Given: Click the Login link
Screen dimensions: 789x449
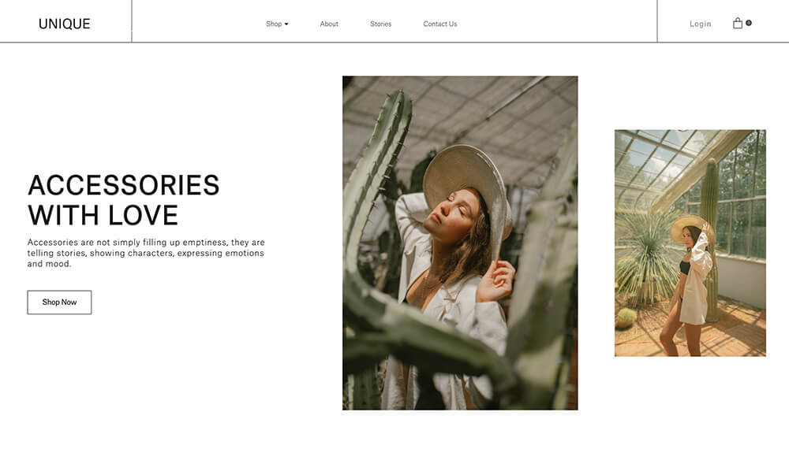Looking at the screenshot, I should [x=700, y=24].
